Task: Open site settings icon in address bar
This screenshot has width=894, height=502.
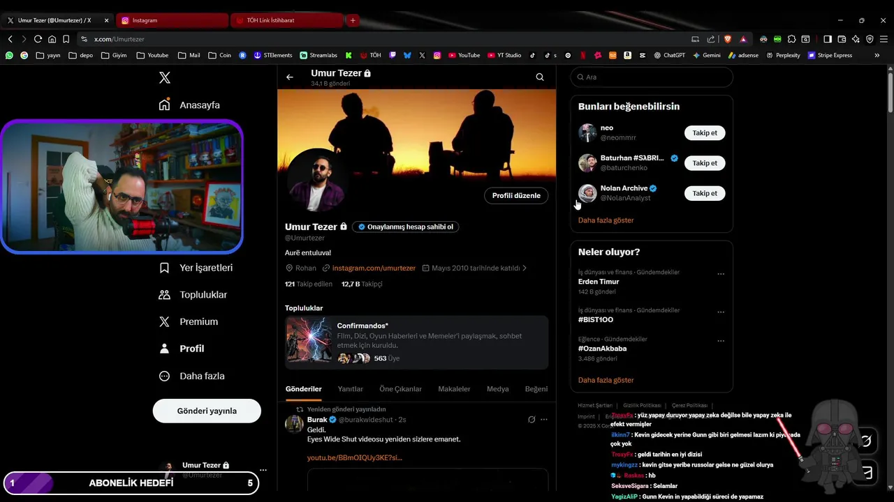Action: click(85, 39)
